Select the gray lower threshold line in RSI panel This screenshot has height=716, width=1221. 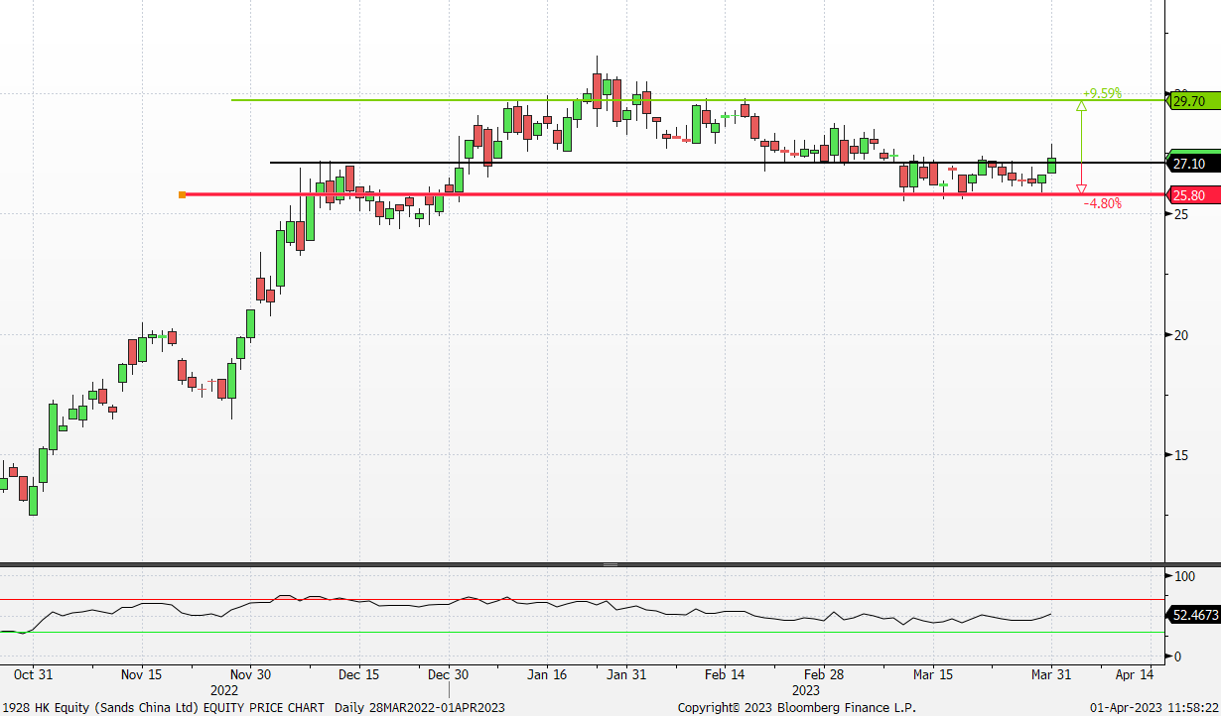[582, 632]
